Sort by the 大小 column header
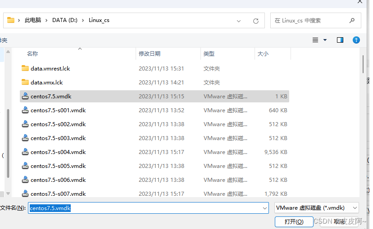The image size is (373, 229). coord(263,53)
